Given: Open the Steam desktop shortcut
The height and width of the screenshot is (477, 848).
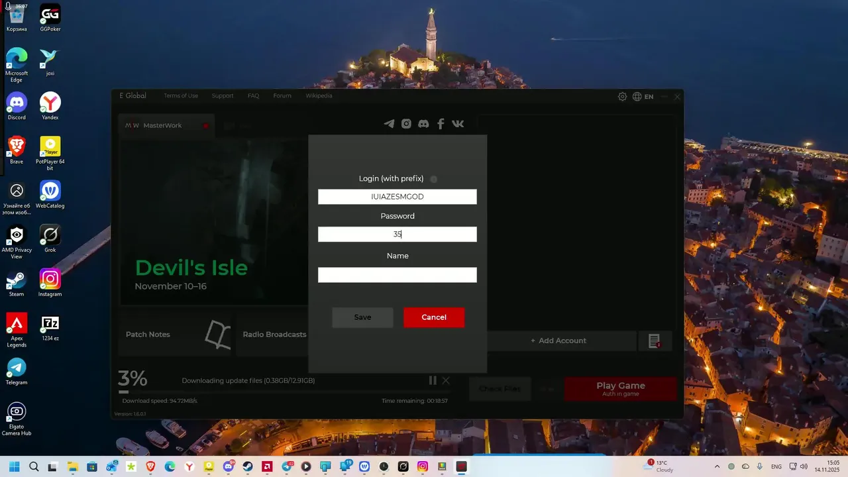Looking at the screenshot, I should [17, 283].
